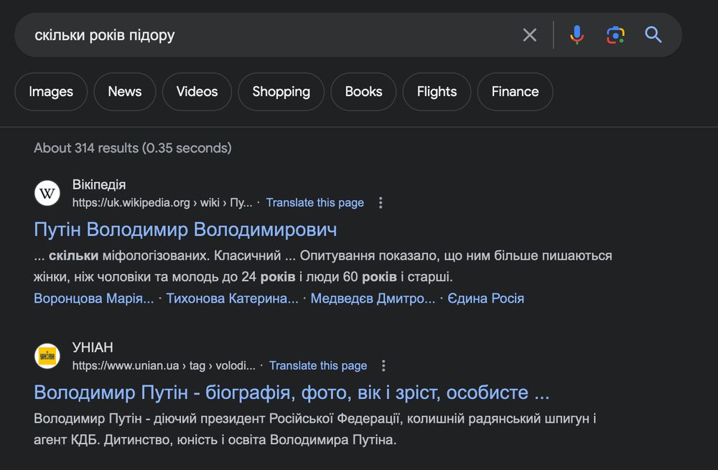718x470 pixels.
Task: Click the УНІАН site name
Action: click(x=93, y=347)
